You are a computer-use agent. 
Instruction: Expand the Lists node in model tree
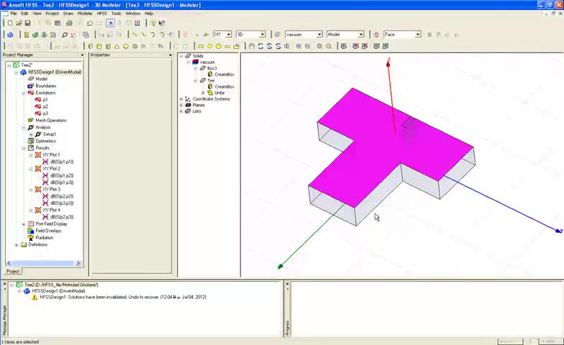181,111
